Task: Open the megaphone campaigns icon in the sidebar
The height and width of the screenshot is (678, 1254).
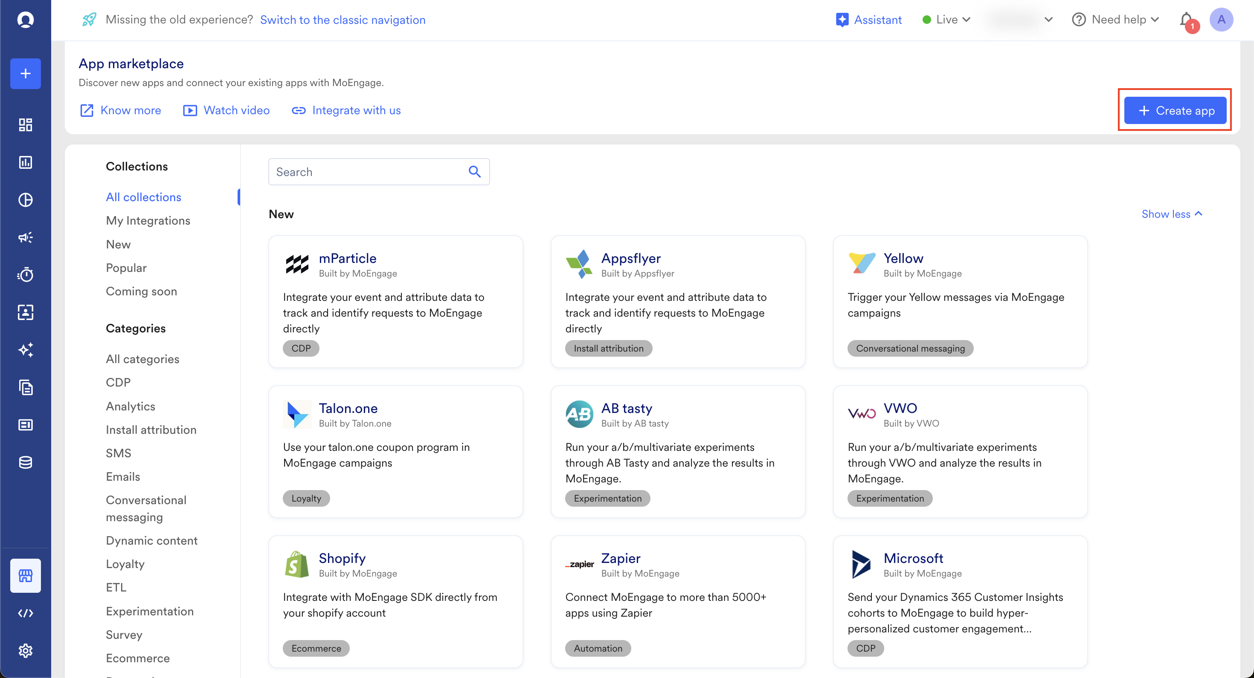Action: pyautogui.click(x=25, y=237)
